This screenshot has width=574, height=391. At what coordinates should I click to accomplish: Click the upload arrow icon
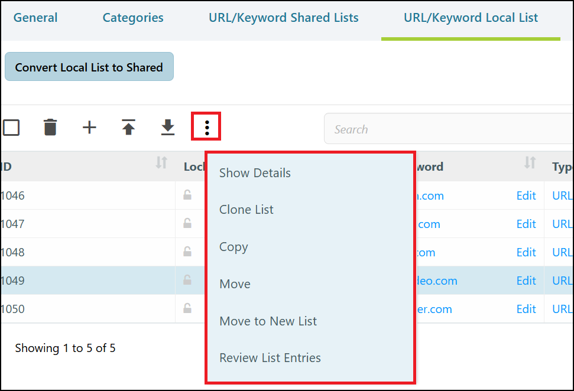coord(128,128)
